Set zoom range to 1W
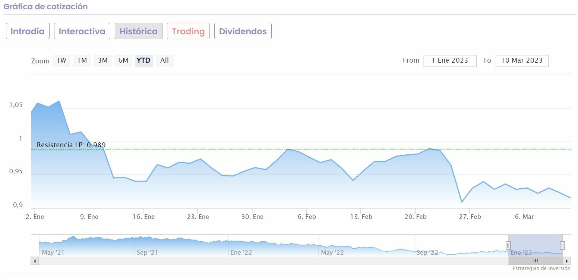 coord(61,60)
